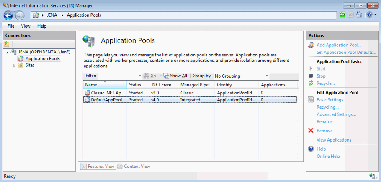381x182 pixels.
Task: Sort by the Applications column header
Action: (278, 85)
